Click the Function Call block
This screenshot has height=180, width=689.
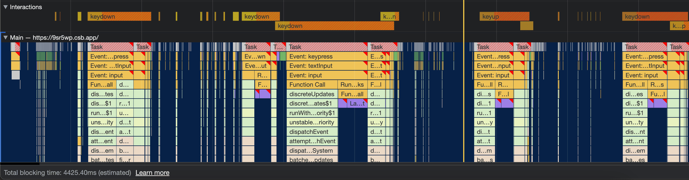(x=311, y=85)
